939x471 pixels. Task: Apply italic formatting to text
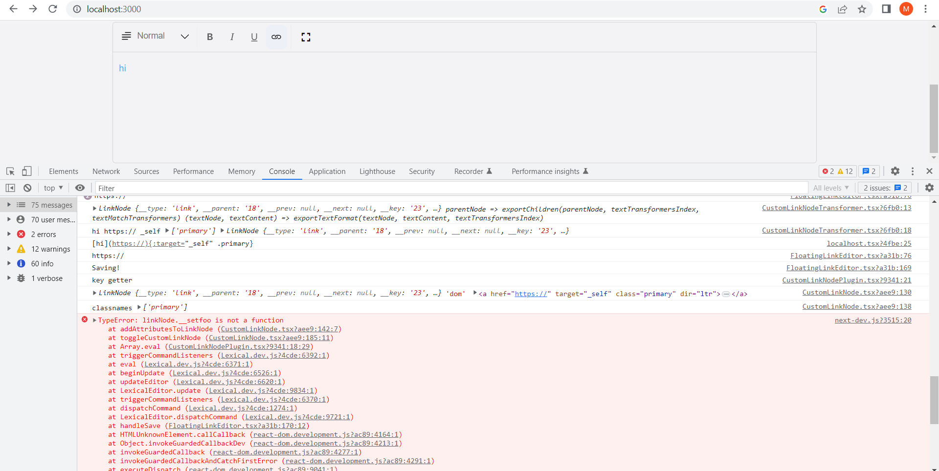click(232, 37)
